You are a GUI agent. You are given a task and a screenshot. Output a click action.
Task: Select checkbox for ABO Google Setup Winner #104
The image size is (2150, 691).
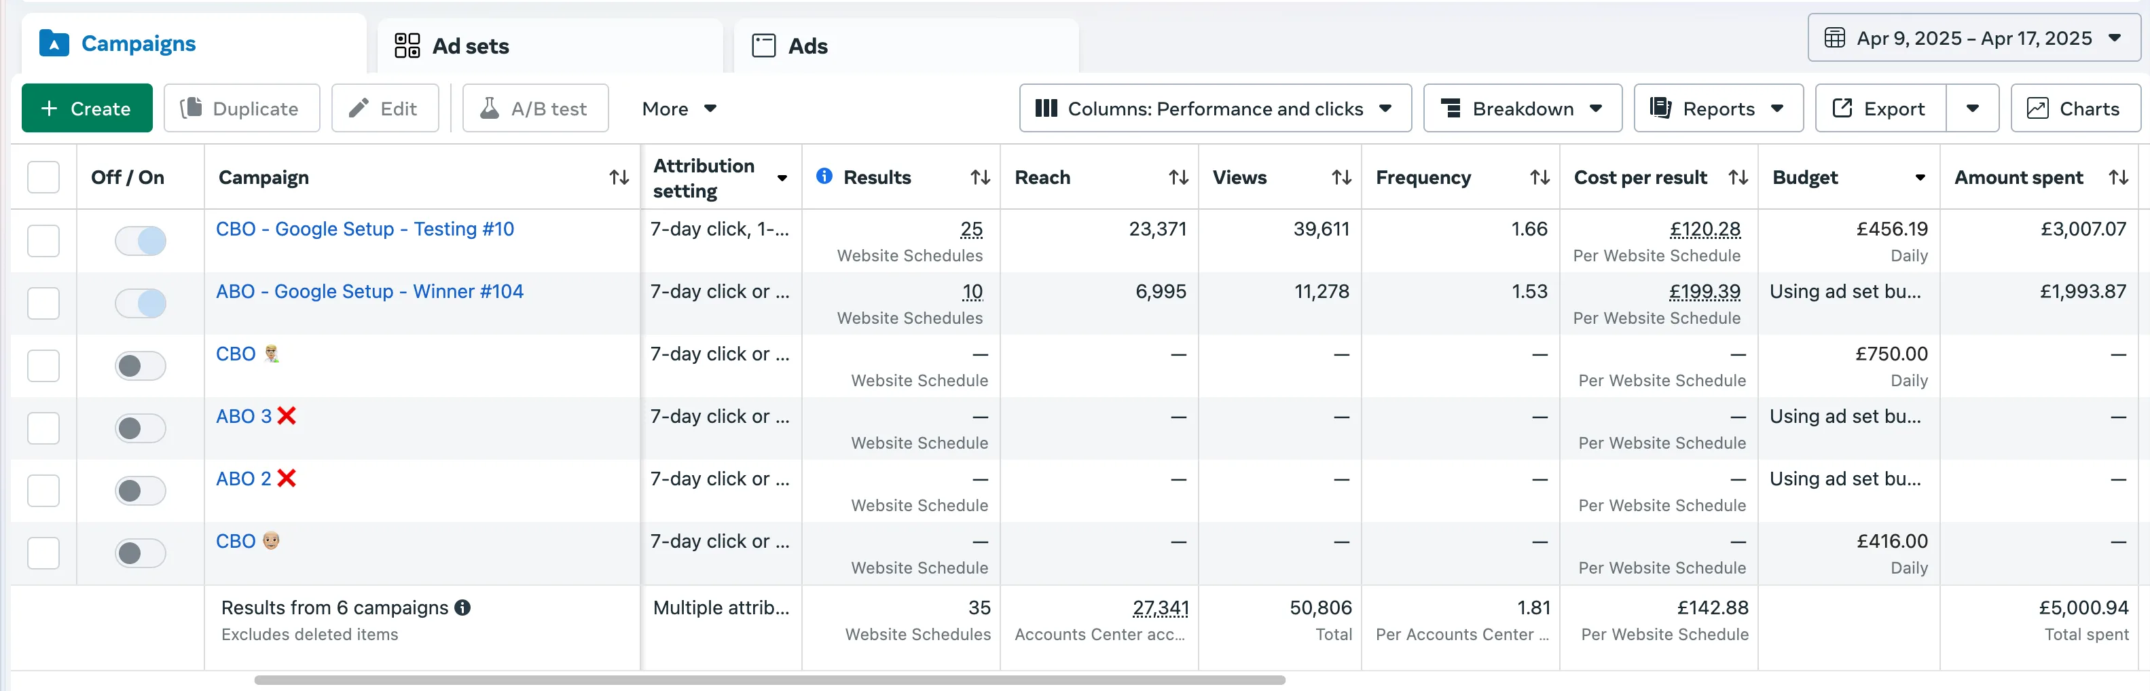point(43,303)
